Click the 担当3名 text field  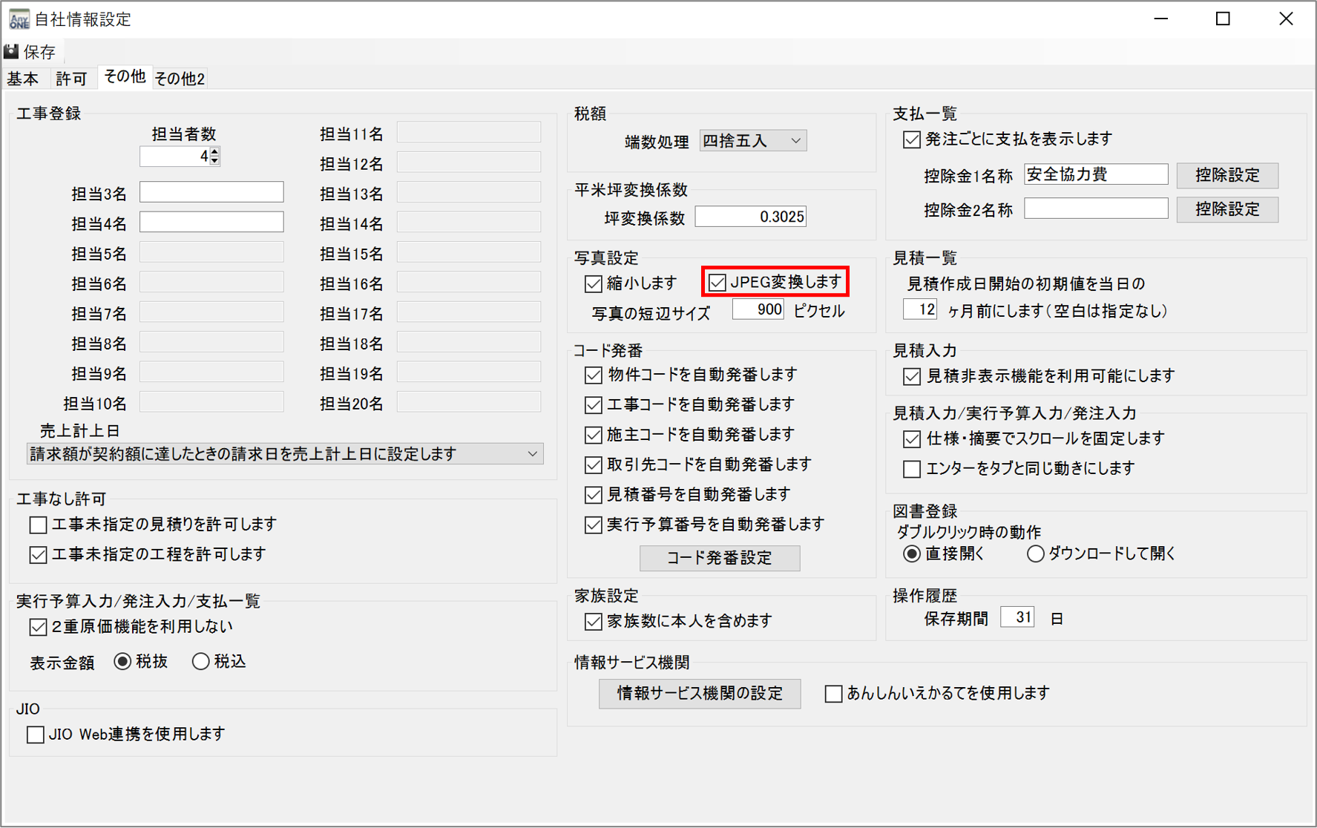click(211, 192)
